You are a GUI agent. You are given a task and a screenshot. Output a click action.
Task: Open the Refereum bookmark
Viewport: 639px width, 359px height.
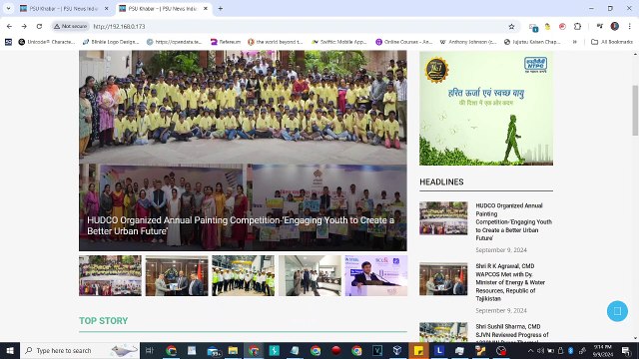click(x=226, y=42)
